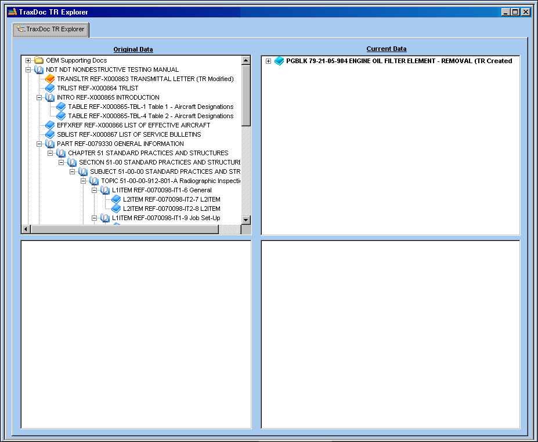
Task: Collapse the NDT Nondestructive Testing Manual node
Action: [28, 70]
